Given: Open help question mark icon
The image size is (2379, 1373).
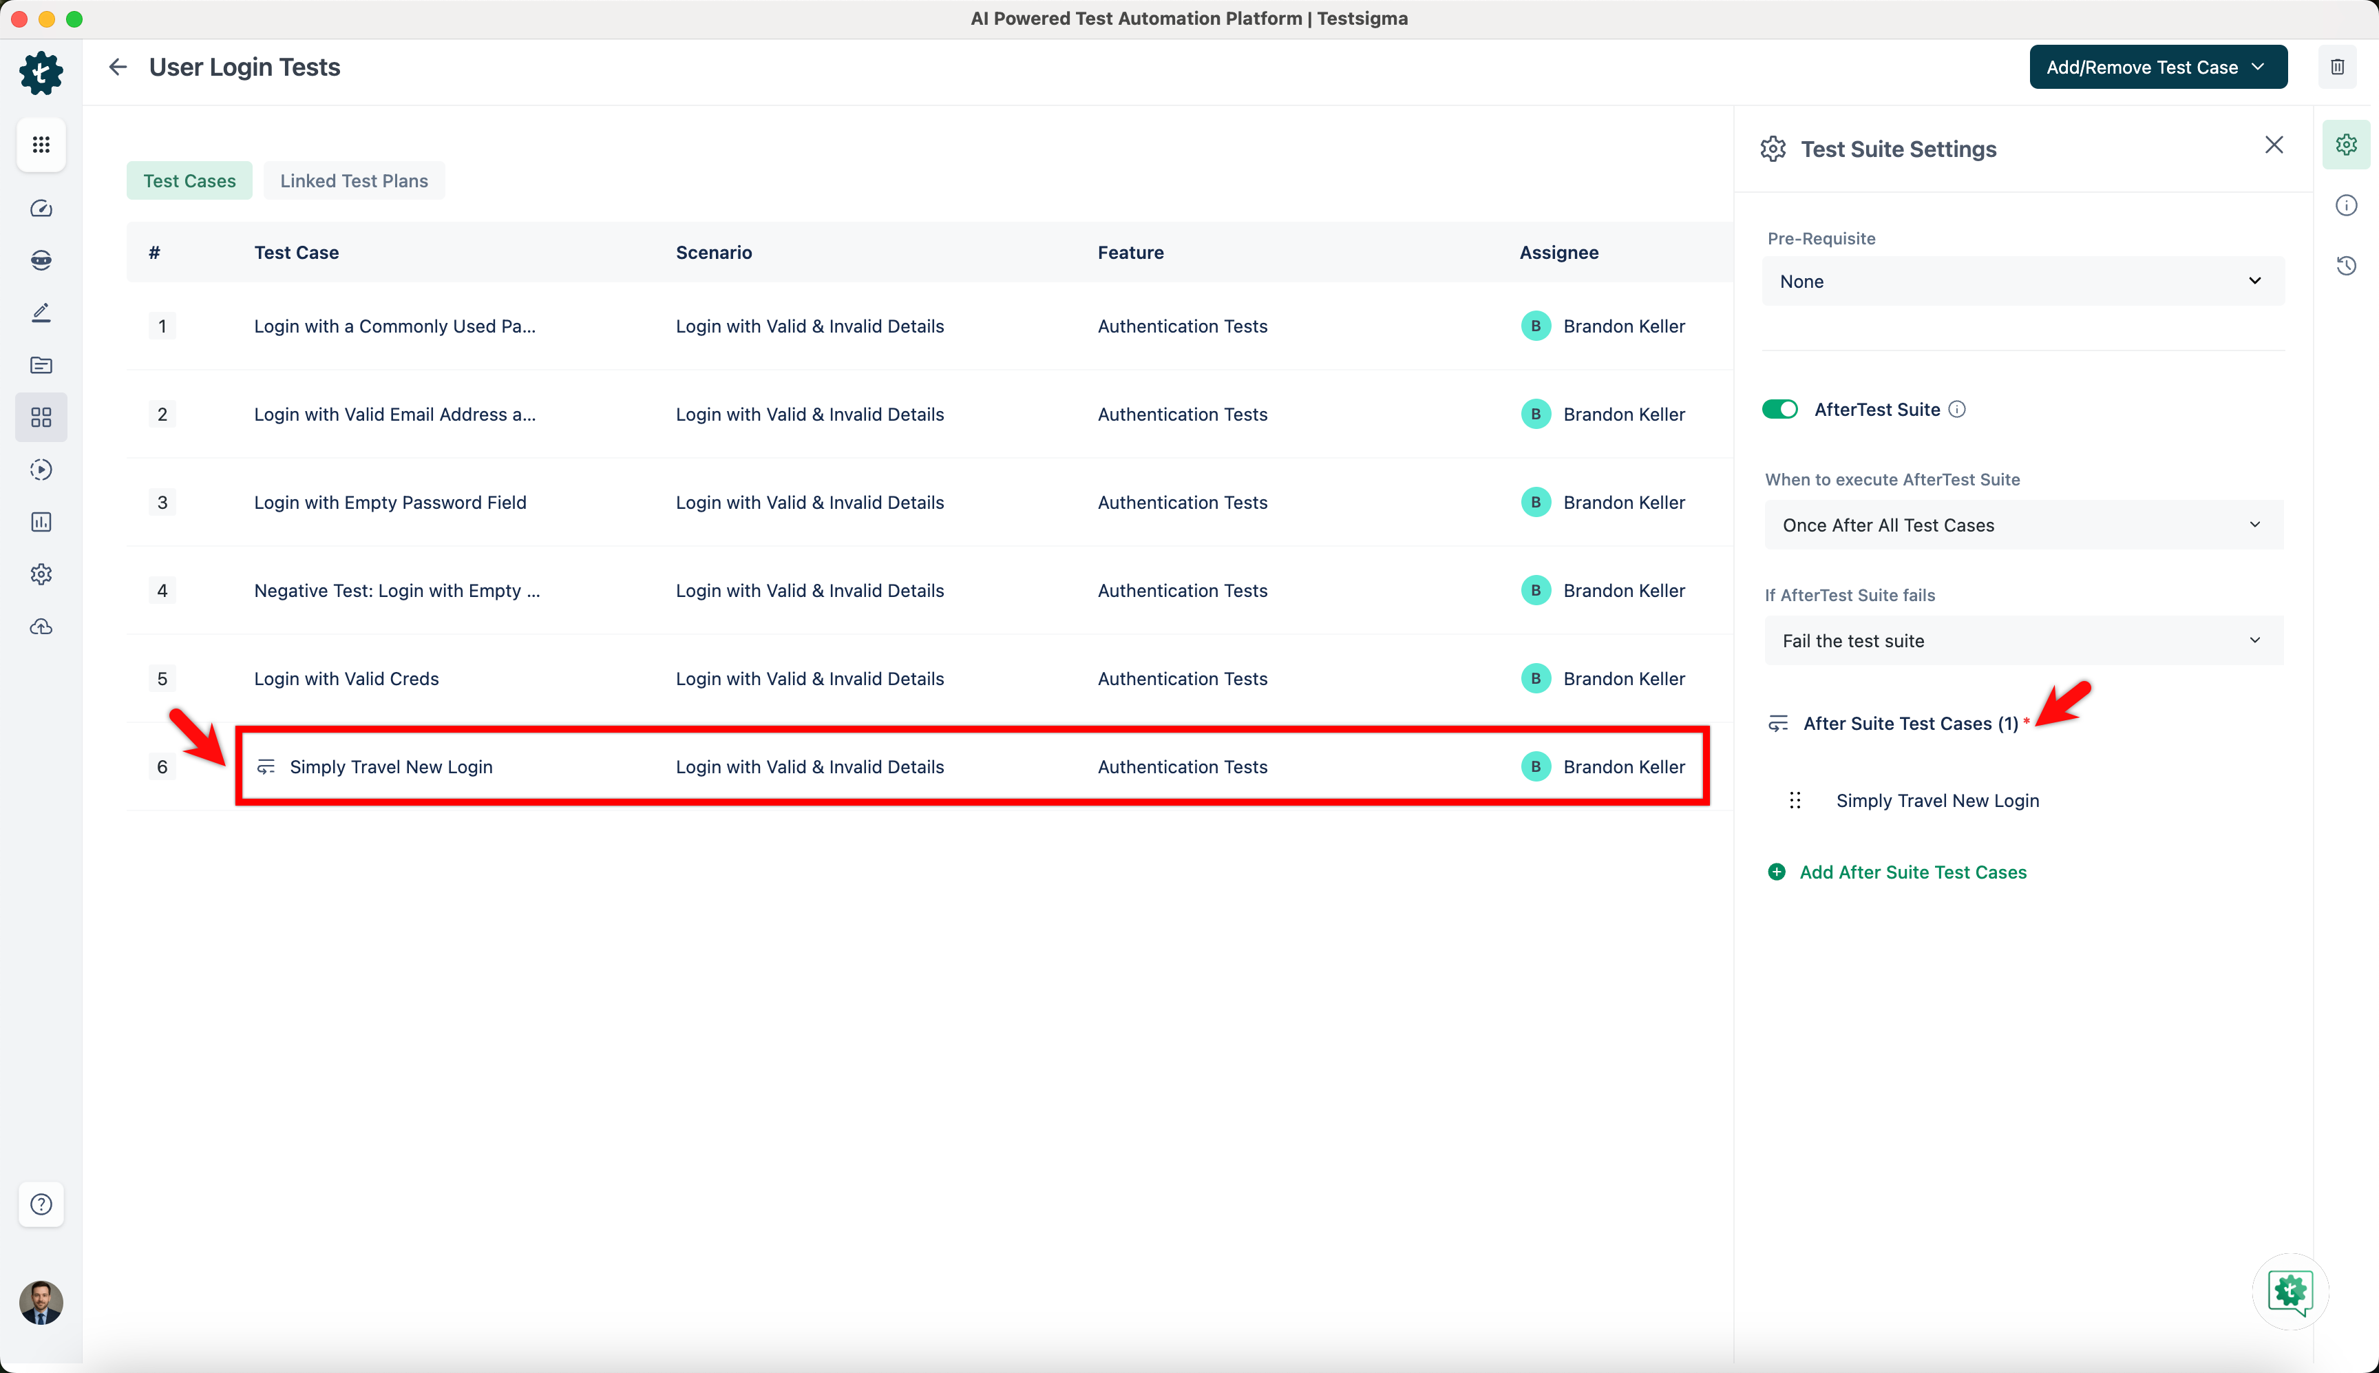Looking at the screenshot, I should (x=41, y=1204).
